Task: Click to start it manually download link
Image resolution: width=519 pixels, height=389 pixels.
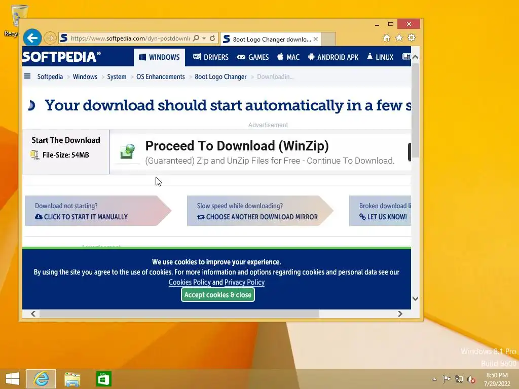Action: tap(82, 217)
